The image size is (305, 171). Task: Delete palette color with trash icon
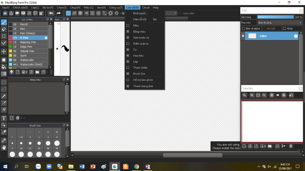(x=18, y=118)
